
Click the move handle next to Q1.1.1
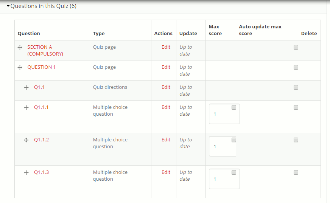pyautogui.click(x=26, y=107)
